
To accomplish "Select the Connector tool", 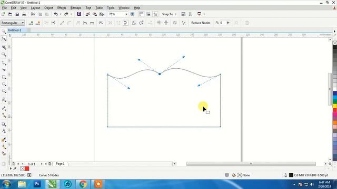I will (4, 115).
